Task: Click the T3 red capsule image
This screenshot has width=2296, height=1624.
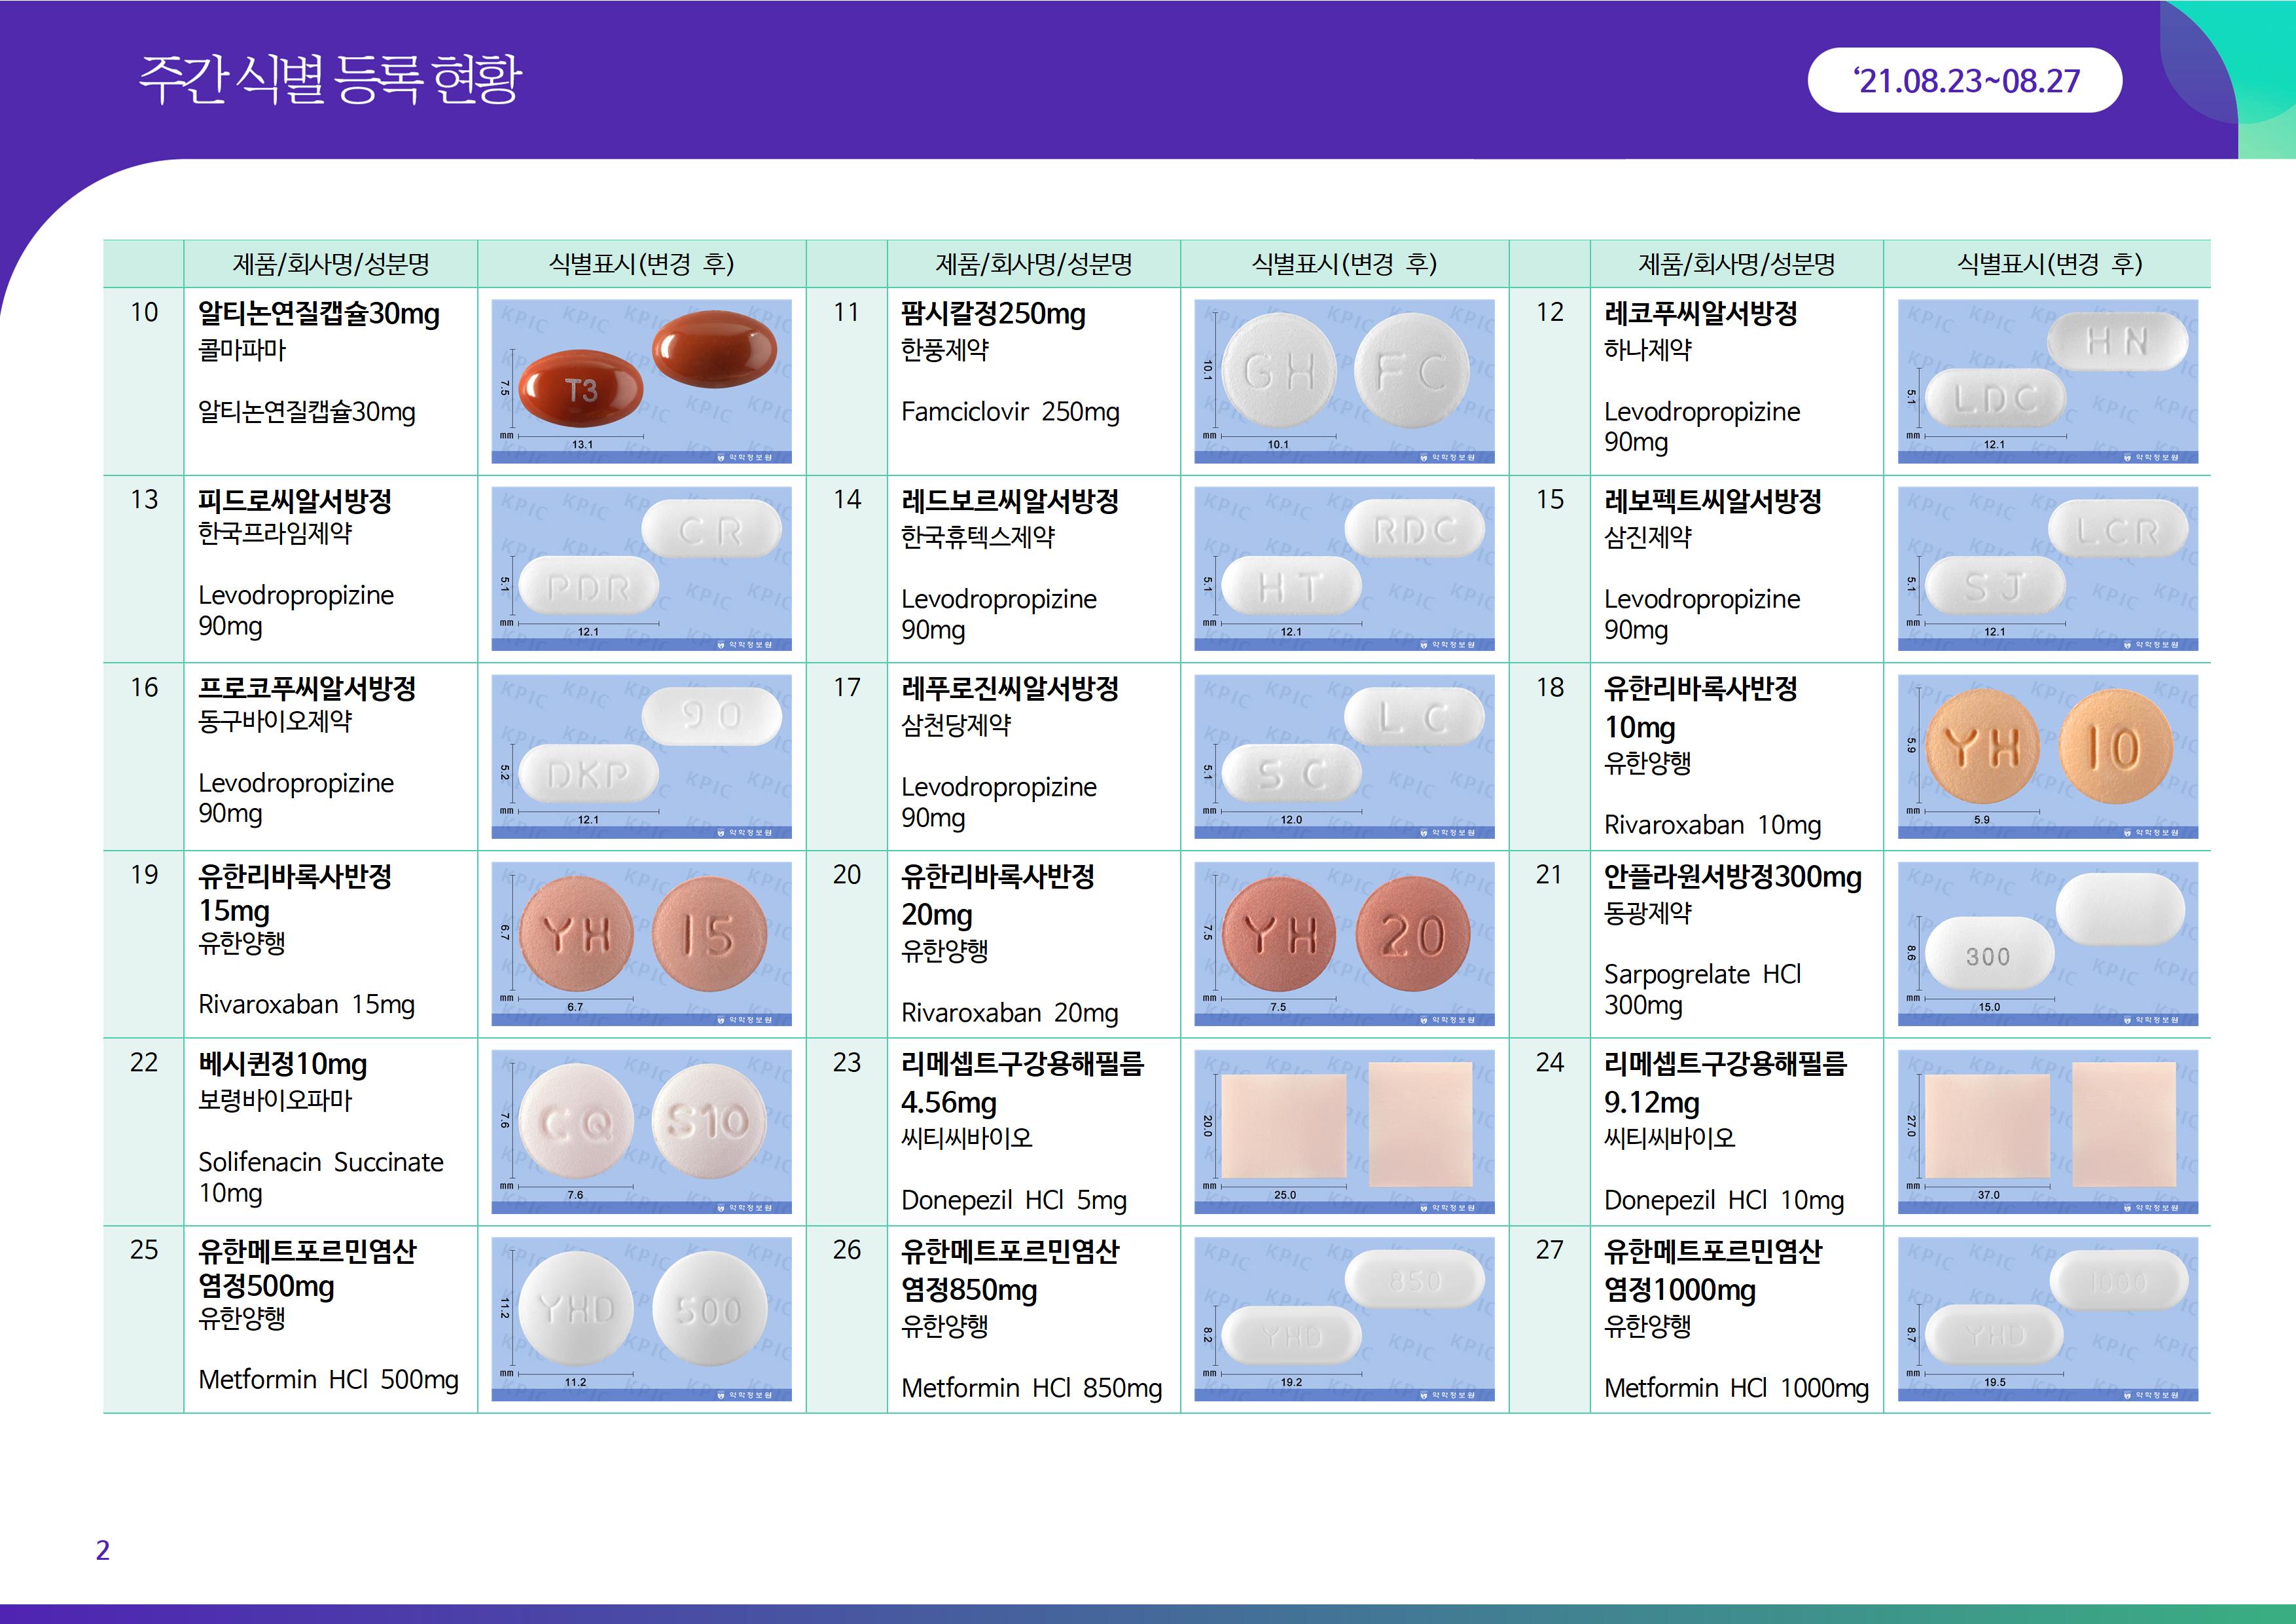Action: point(641,380)
